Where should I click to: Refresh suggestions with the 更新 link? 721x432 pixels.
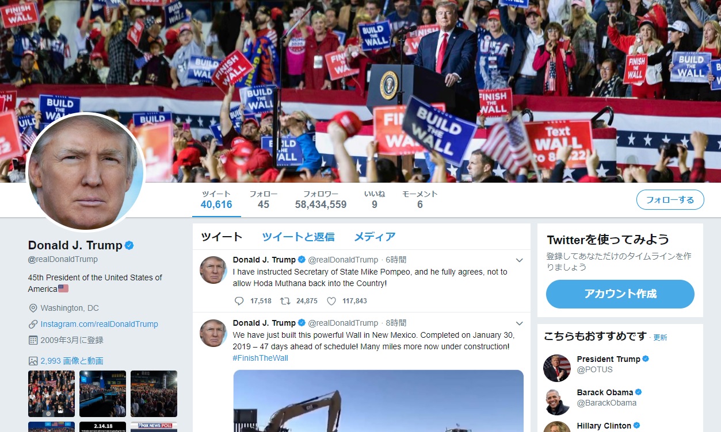[660, 338]
